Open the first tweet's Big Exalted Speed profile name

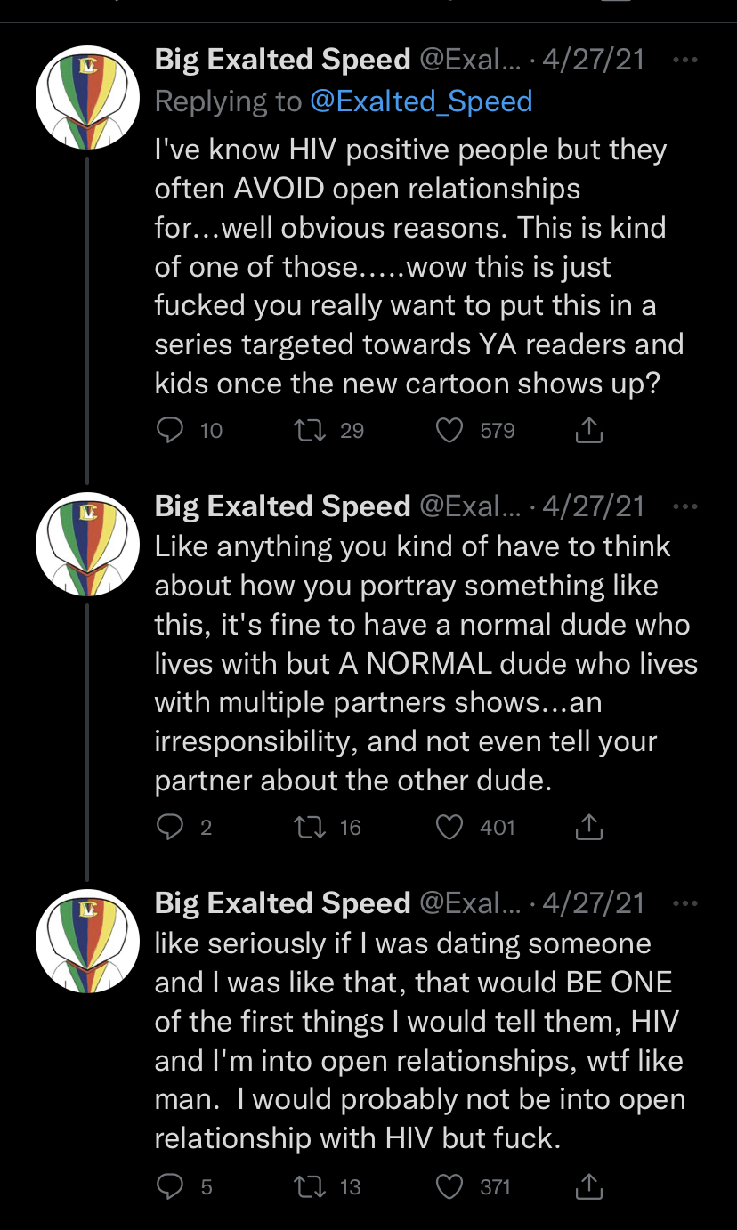pos(282,60)
